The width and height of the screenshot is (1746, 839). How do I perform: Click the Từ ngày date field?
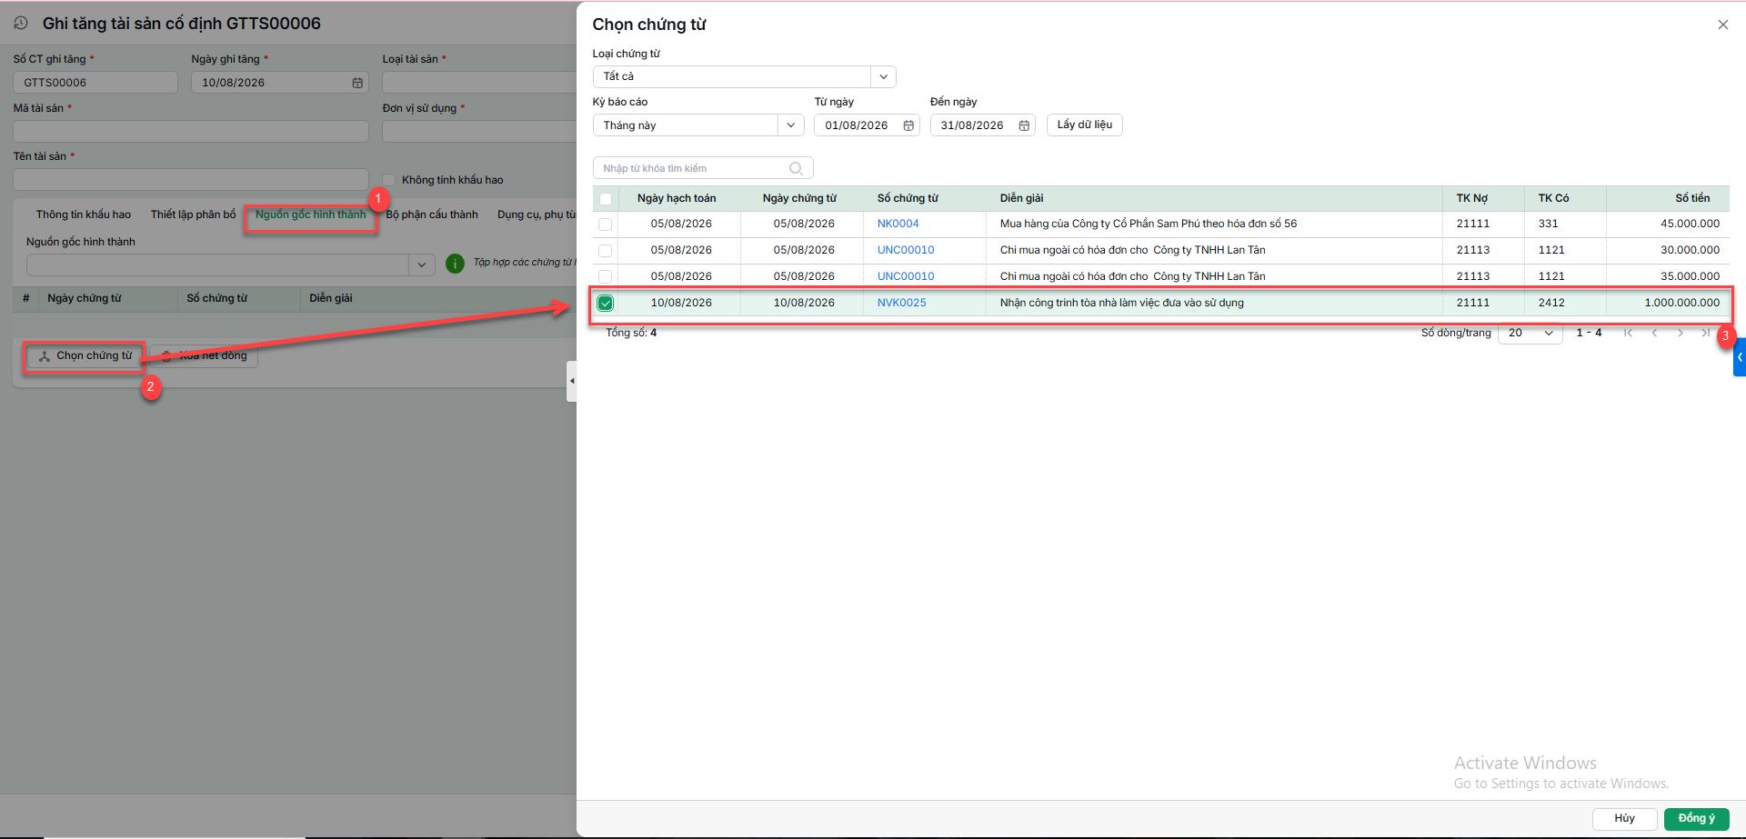[867, 125]
